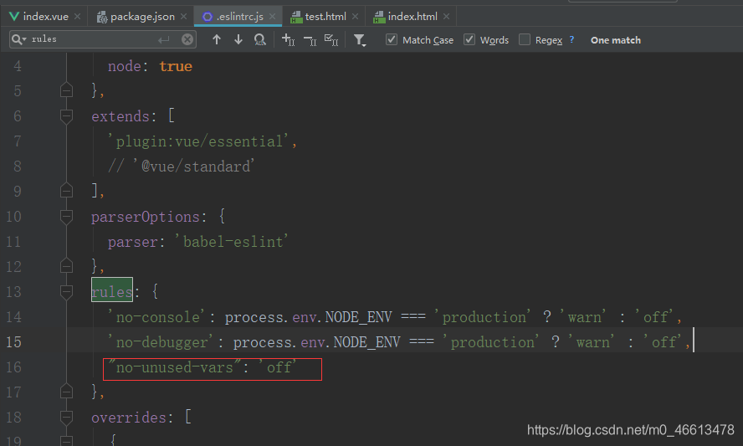
Task: Click the Find All occurrences icon
Action: click(x=259, y=40)
